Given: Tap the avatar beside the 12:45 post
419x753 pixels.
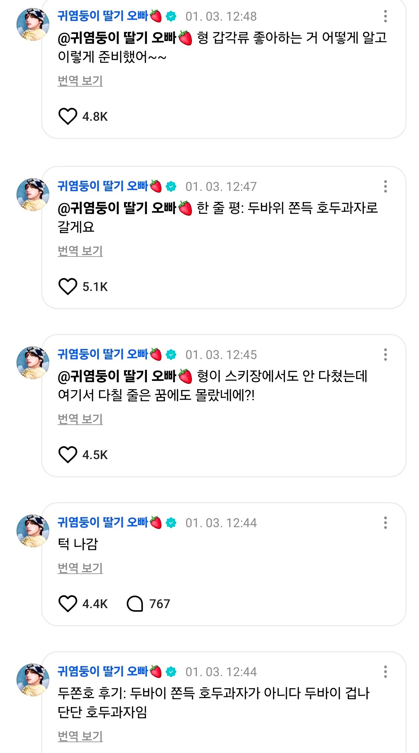Looking at the screenshot, I should tap(33, 363).
